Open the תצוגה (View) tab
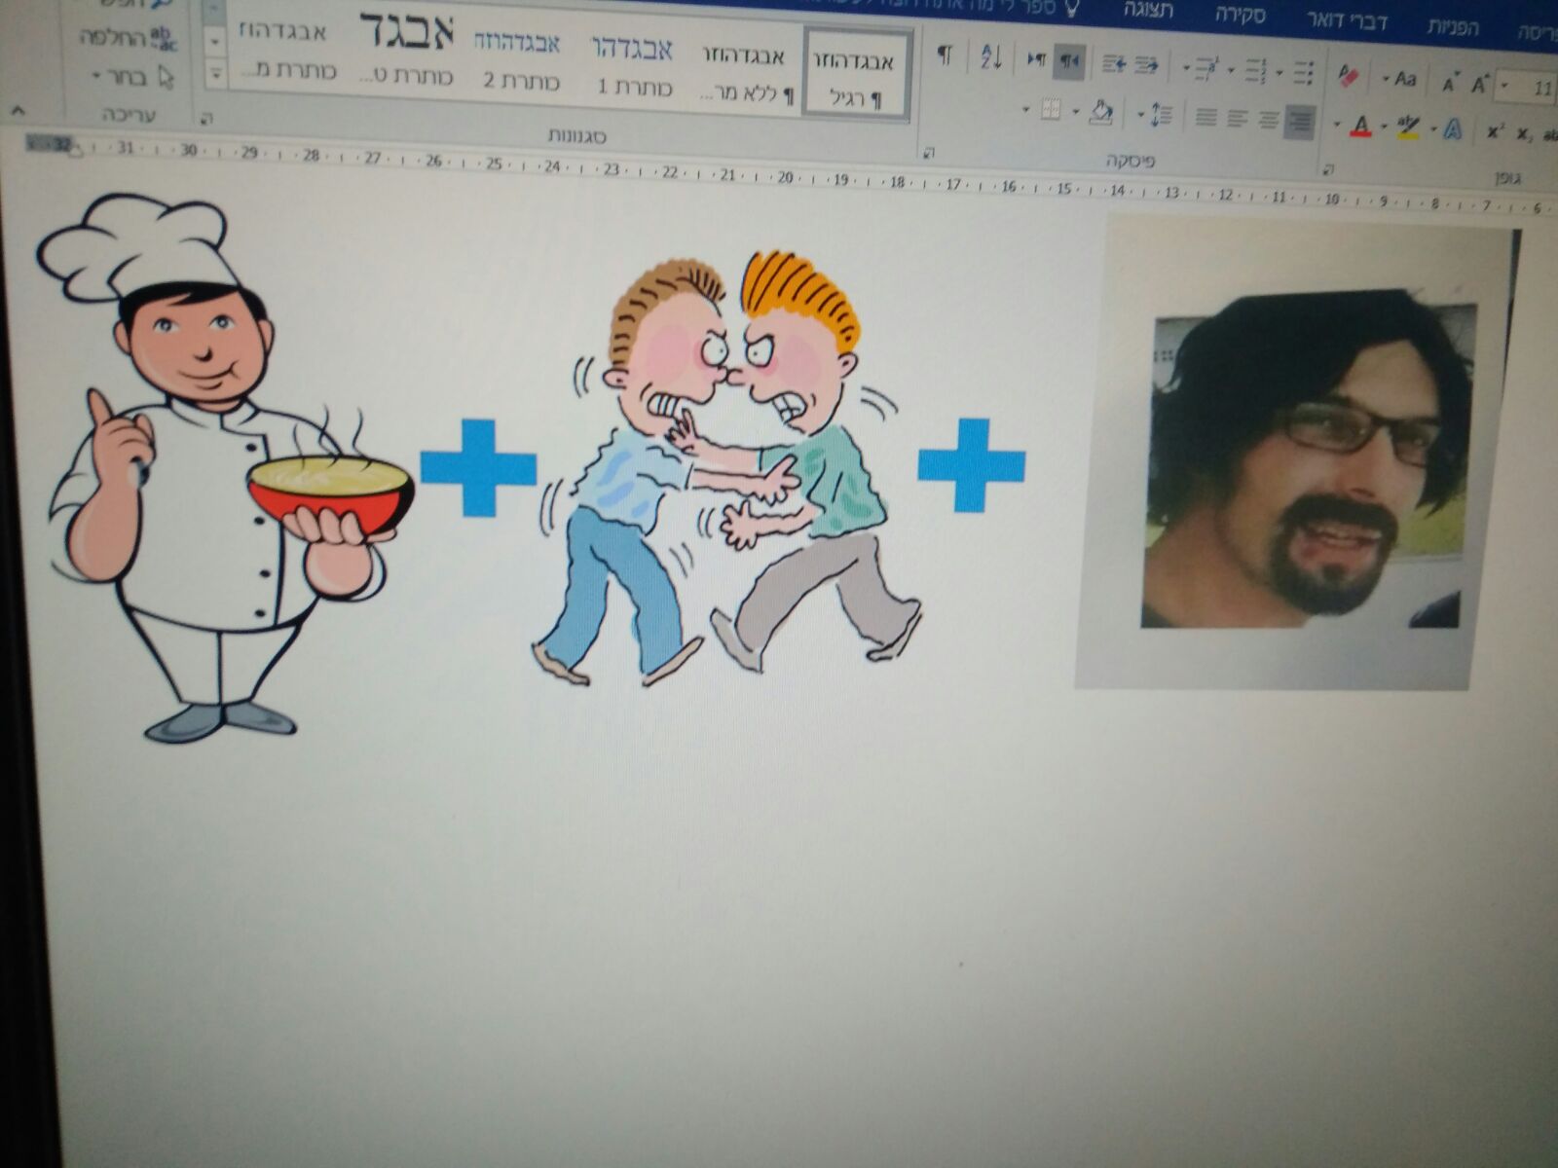This screenshot has width=1558, height=1168. (x=1148, y=12)
